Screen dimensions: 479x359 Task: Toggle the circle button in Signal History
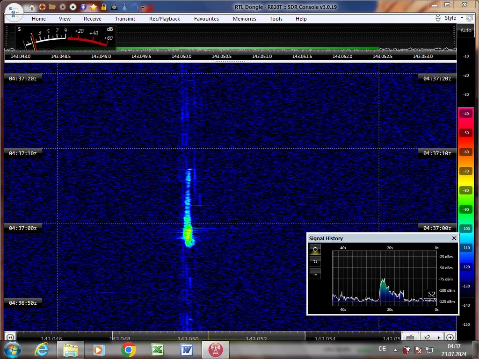tap(315, 250)
